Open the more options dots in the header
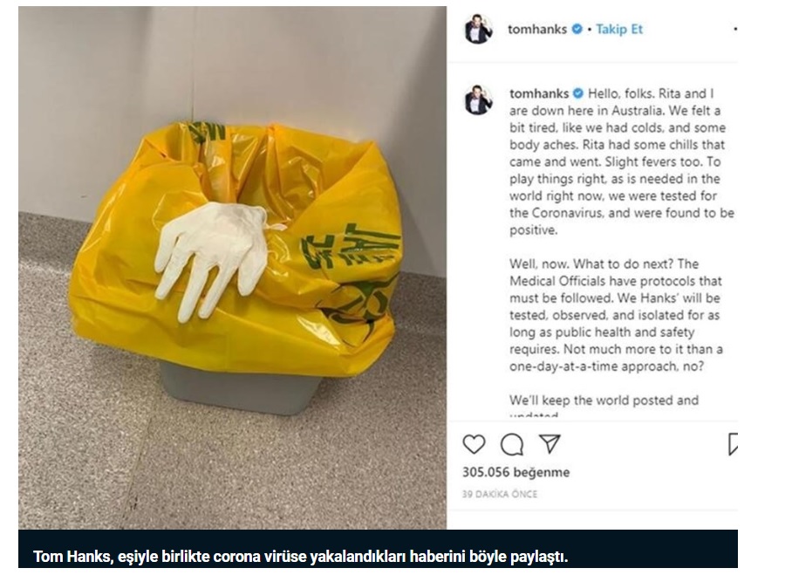 point(735,30)
